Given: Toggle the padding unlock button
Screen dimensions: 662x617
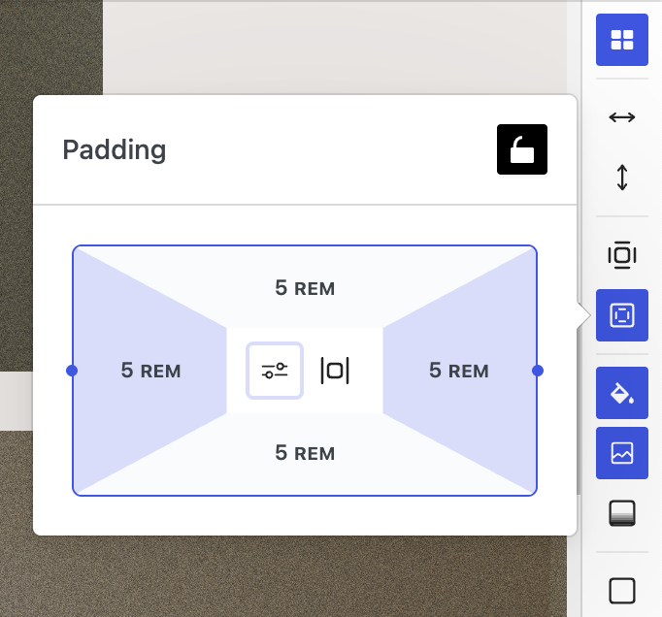Looking at the screenshot, I should click(522, 149).
